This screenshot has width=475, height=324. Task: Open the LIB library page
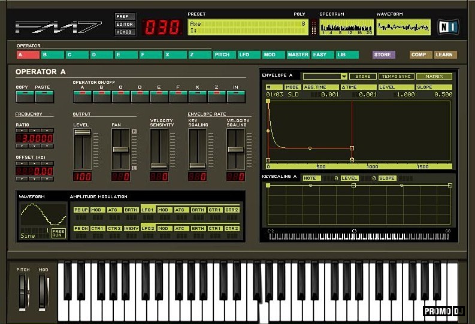click(x=347, y=55)
